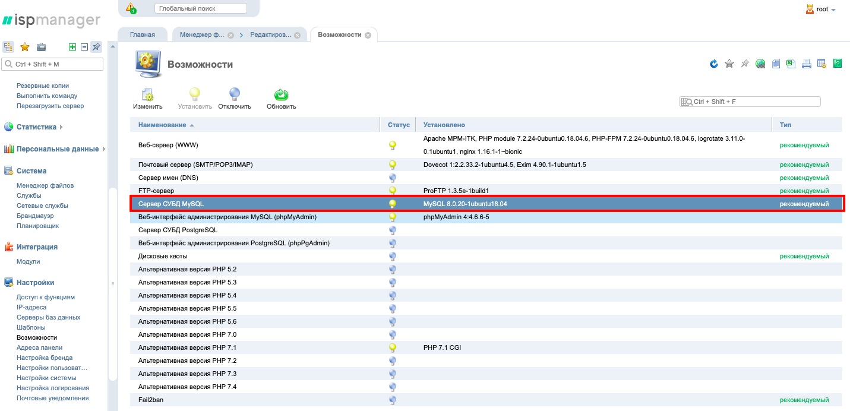The image size is (850, 411).
Task: Add page to favorites with gray star
Action: click(x=729, y=64)
